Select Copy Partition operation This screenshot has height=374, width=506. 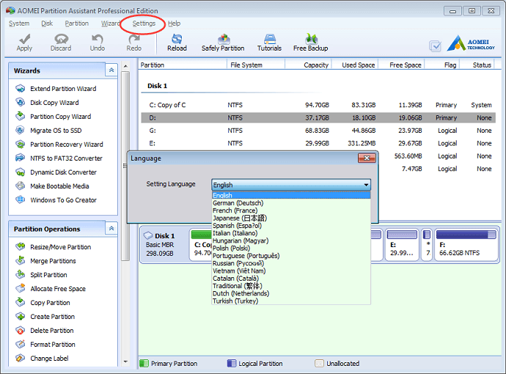pos(50,302)
